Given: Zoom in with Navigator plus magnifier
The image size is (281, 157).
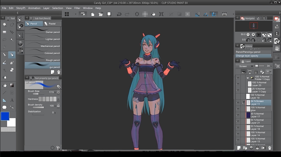Looking at the screenshot, I should point(253,35).
